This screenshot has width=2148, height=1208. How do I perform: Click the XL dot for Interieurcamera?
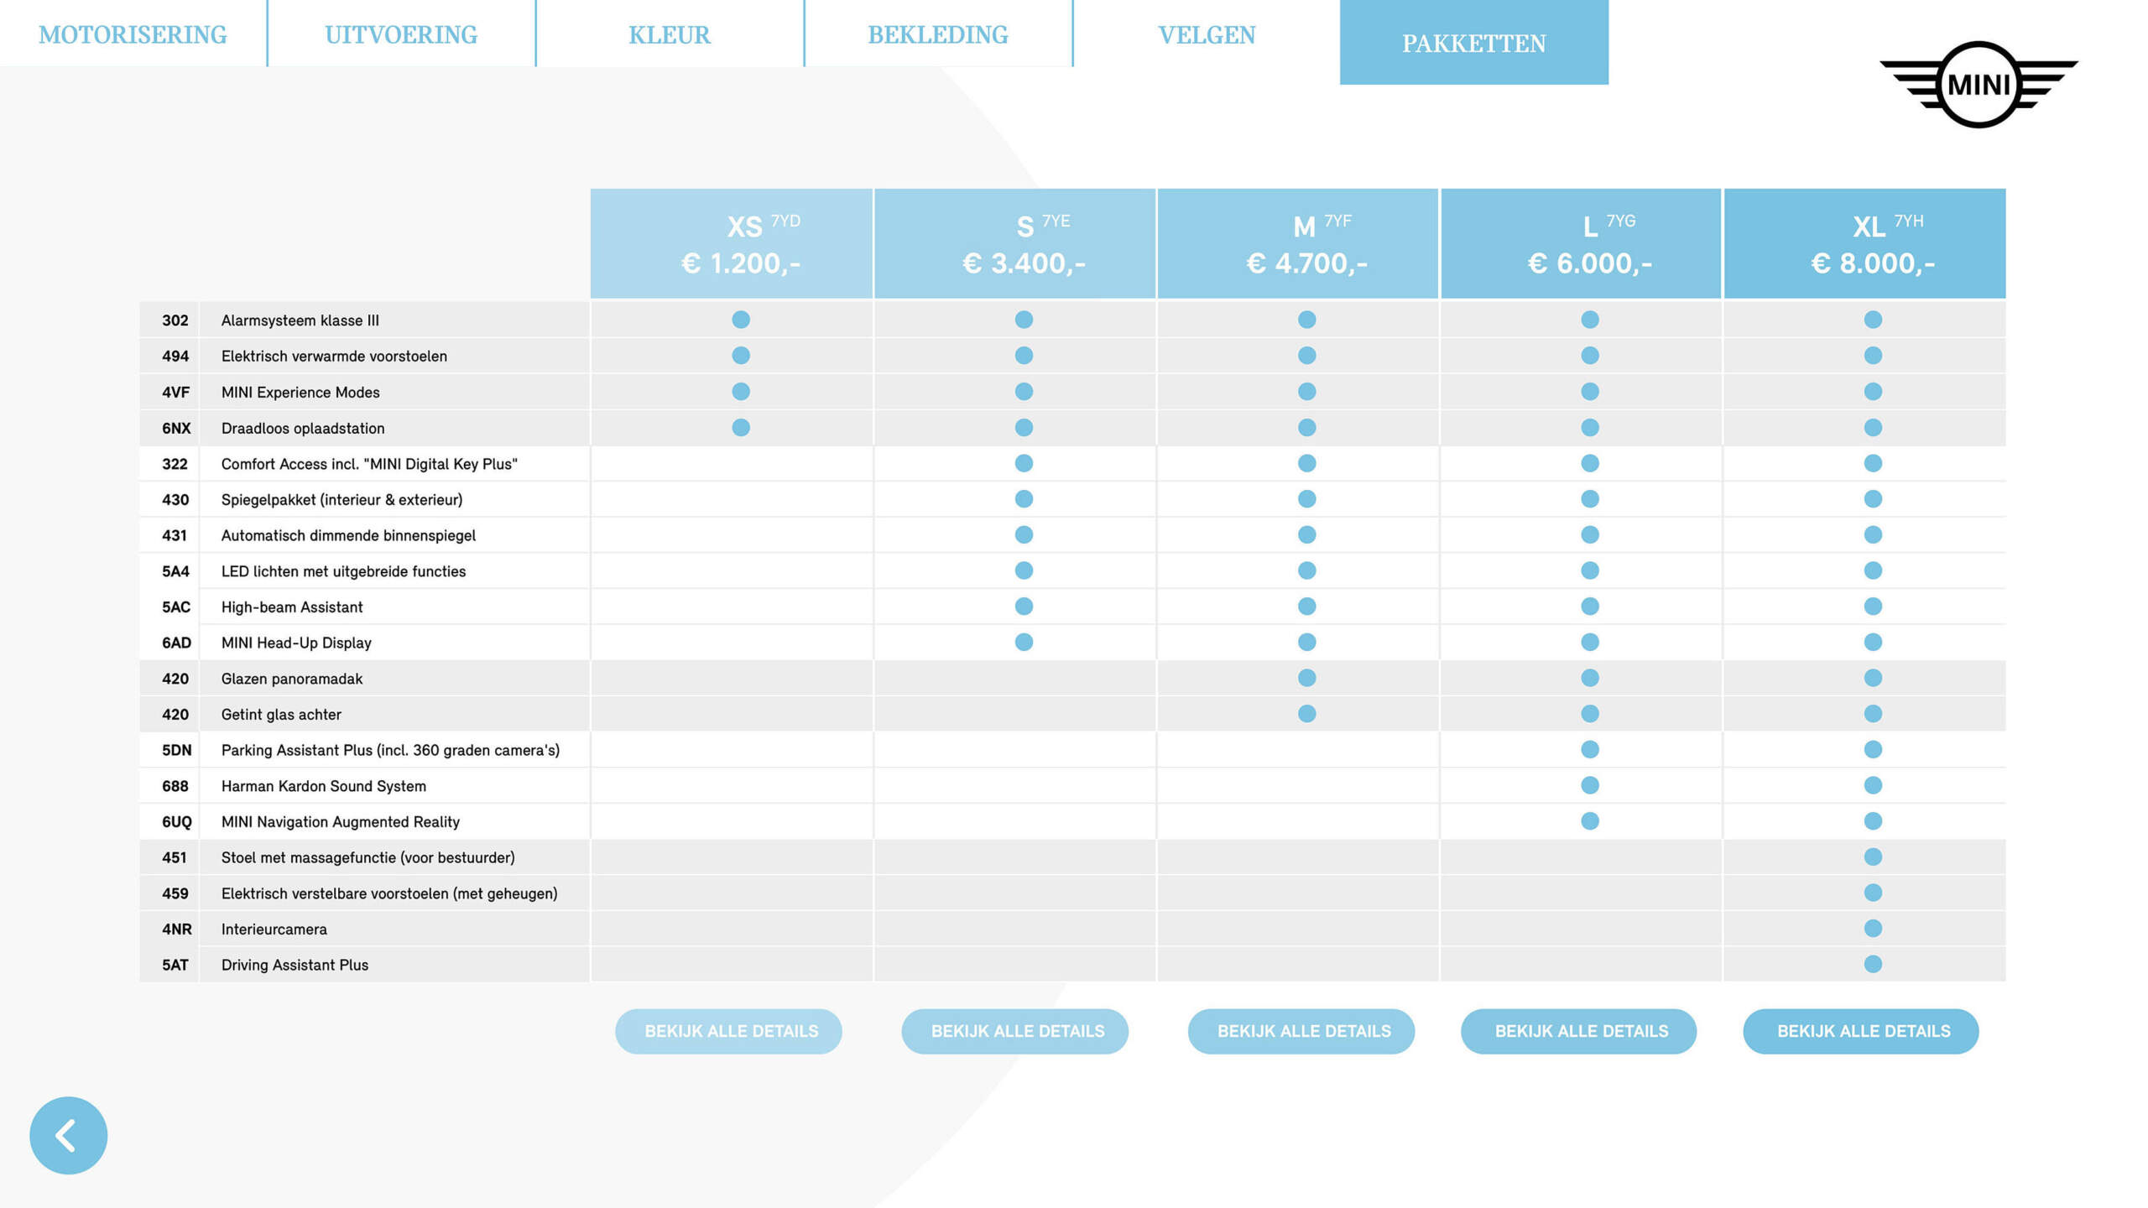[1873, 929]
